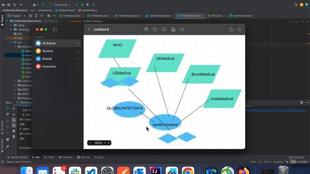This screenshot has height=174, width=310.
Task: Zoom out with the minus button in Freeform
Action: [x=90, y=143]
